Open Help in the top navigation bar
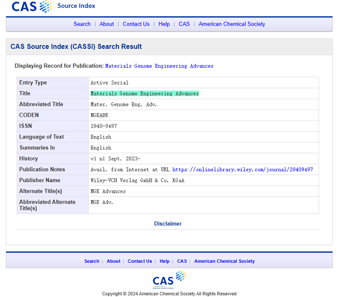Image resolution: width=339 pixels, height=297 pixels. tap(164, 24)
